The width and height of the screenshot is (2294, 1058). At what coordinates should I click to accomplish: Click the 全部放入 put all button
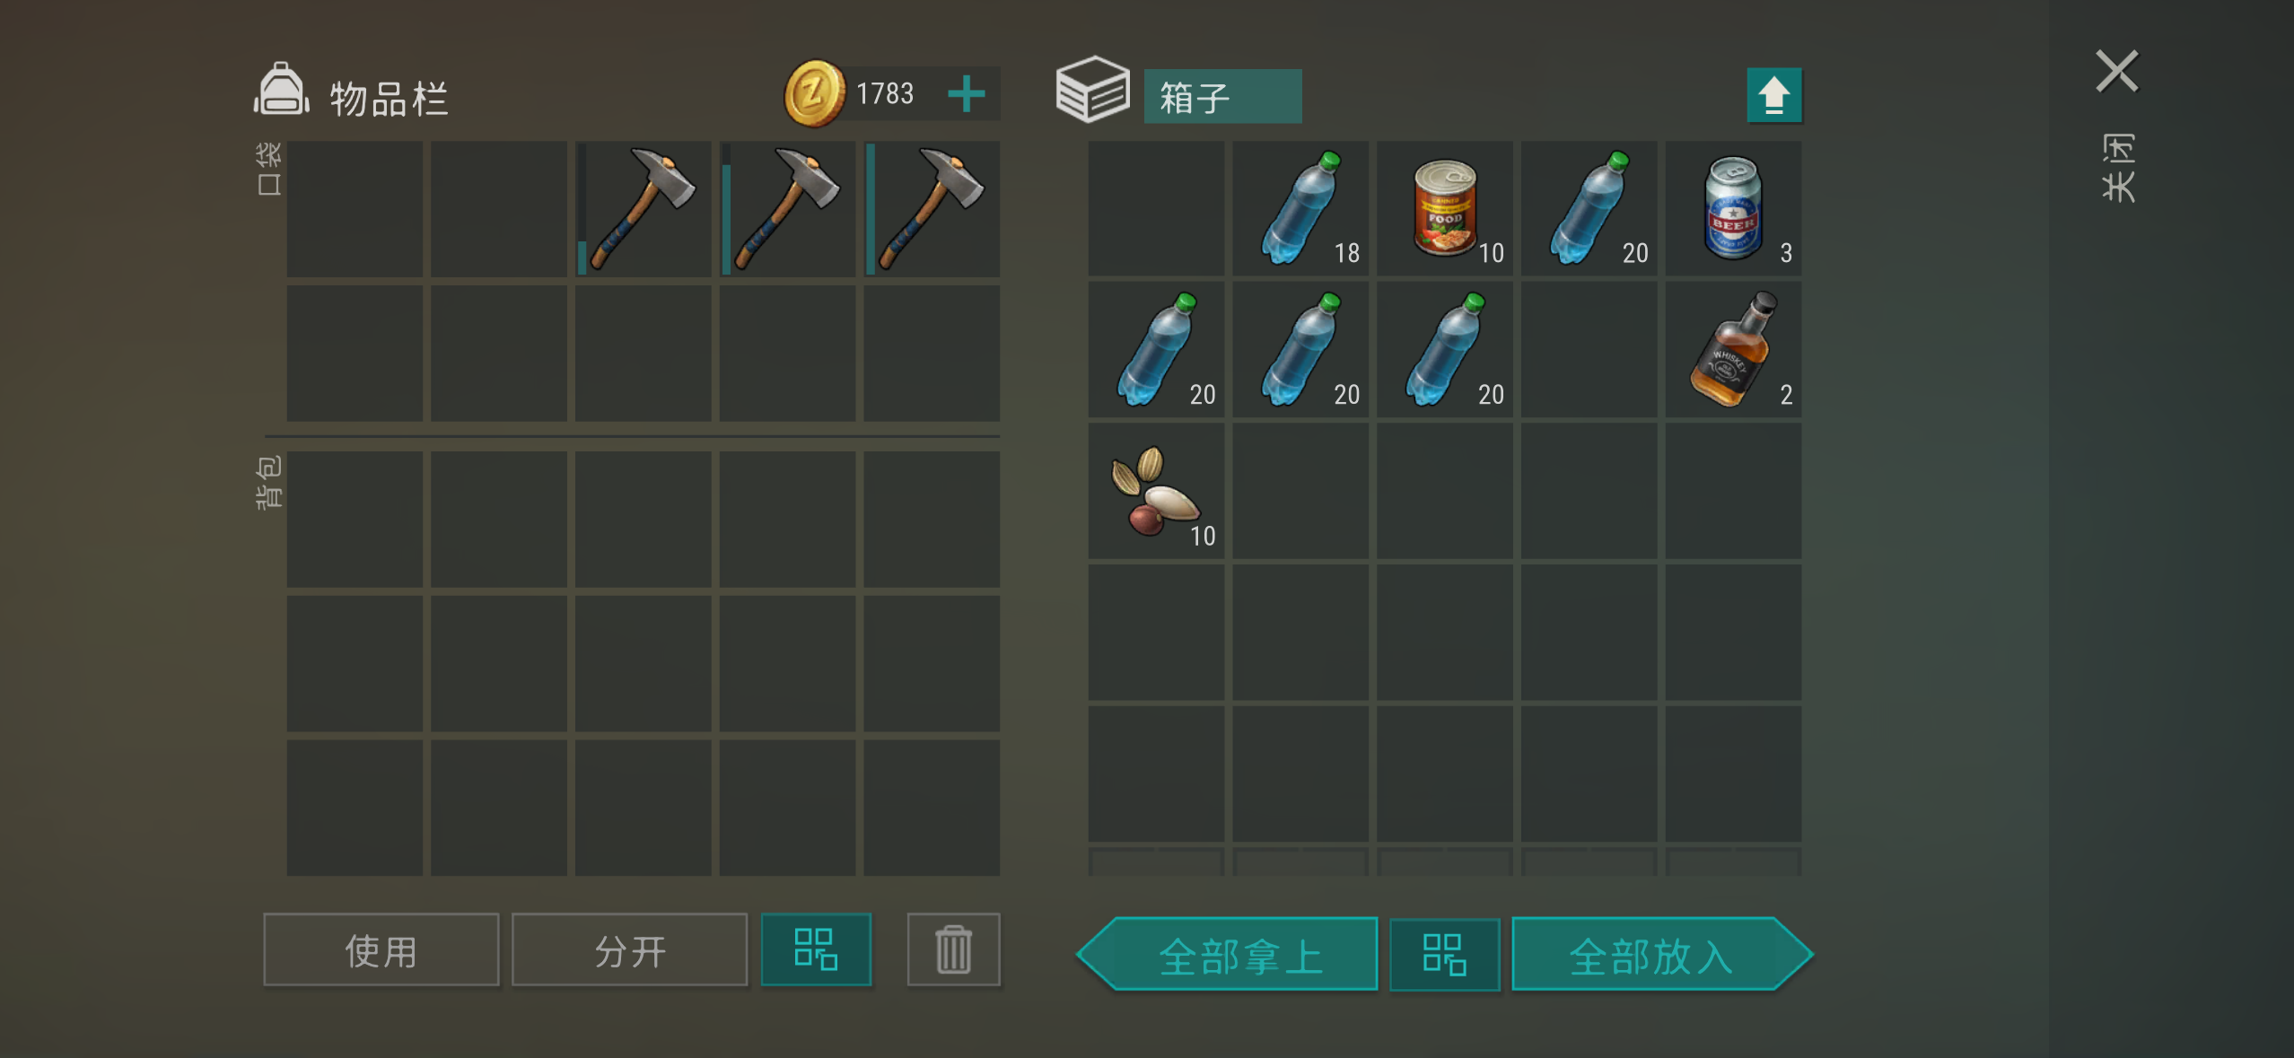tap(1662, 954)
